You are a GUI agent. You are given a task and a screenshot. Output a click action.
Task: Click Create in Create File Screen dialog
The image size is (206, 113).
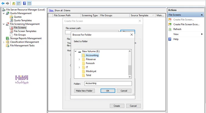click(x=117, y=106)
